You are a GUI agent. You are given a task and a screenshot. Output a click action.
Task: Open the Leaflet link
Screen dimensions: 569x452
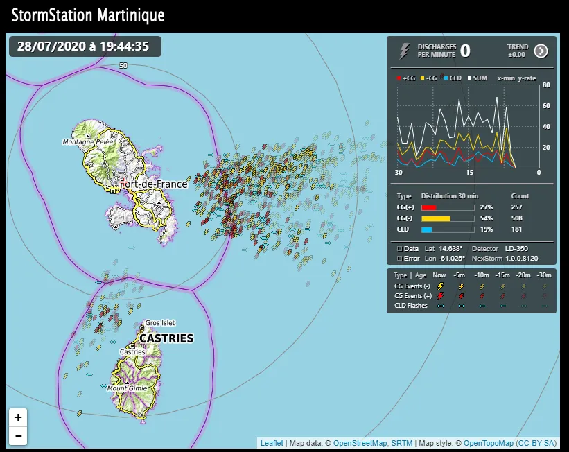click(x=272, y=443)
